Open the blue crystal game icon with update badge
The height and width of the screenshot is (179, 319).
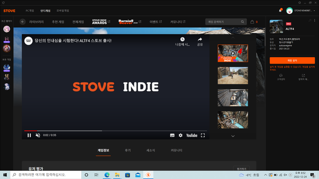pos(7,68)
